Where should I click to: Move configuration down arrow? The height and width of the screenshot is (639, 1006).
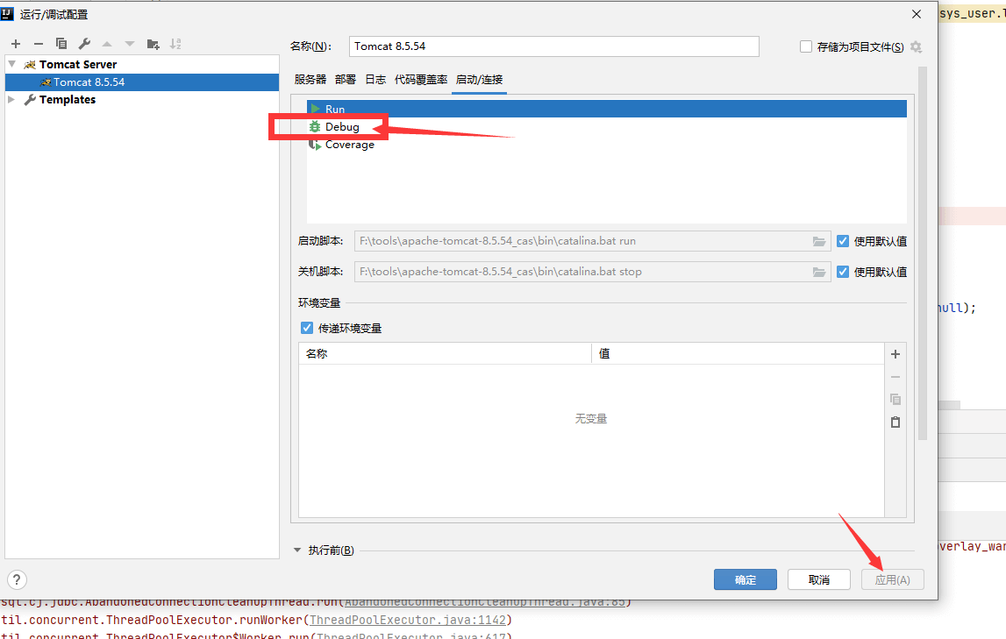tap(130, 44)
